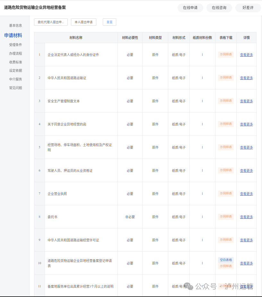Click 中华人民共和国道路运输经营许可证 material name
The width and height of the screenshot is (262, 297).
[x=73, y=240]
